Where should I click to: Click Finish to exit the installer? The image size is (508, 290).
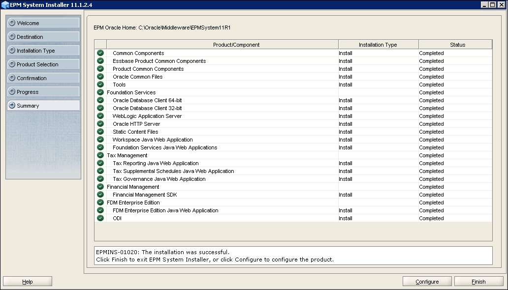coord(478,282)
